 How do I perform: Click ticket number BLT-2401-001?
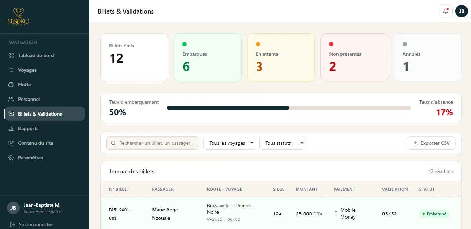point(120,214)
